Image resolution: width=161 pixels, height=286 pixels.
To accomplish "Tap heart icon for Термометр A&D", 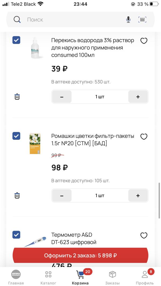I will point(144,236).
